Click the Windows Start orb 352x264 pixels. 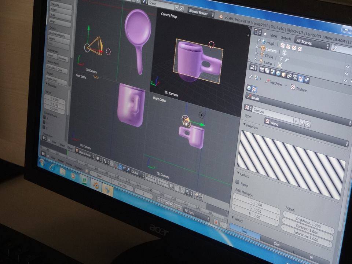42,163
